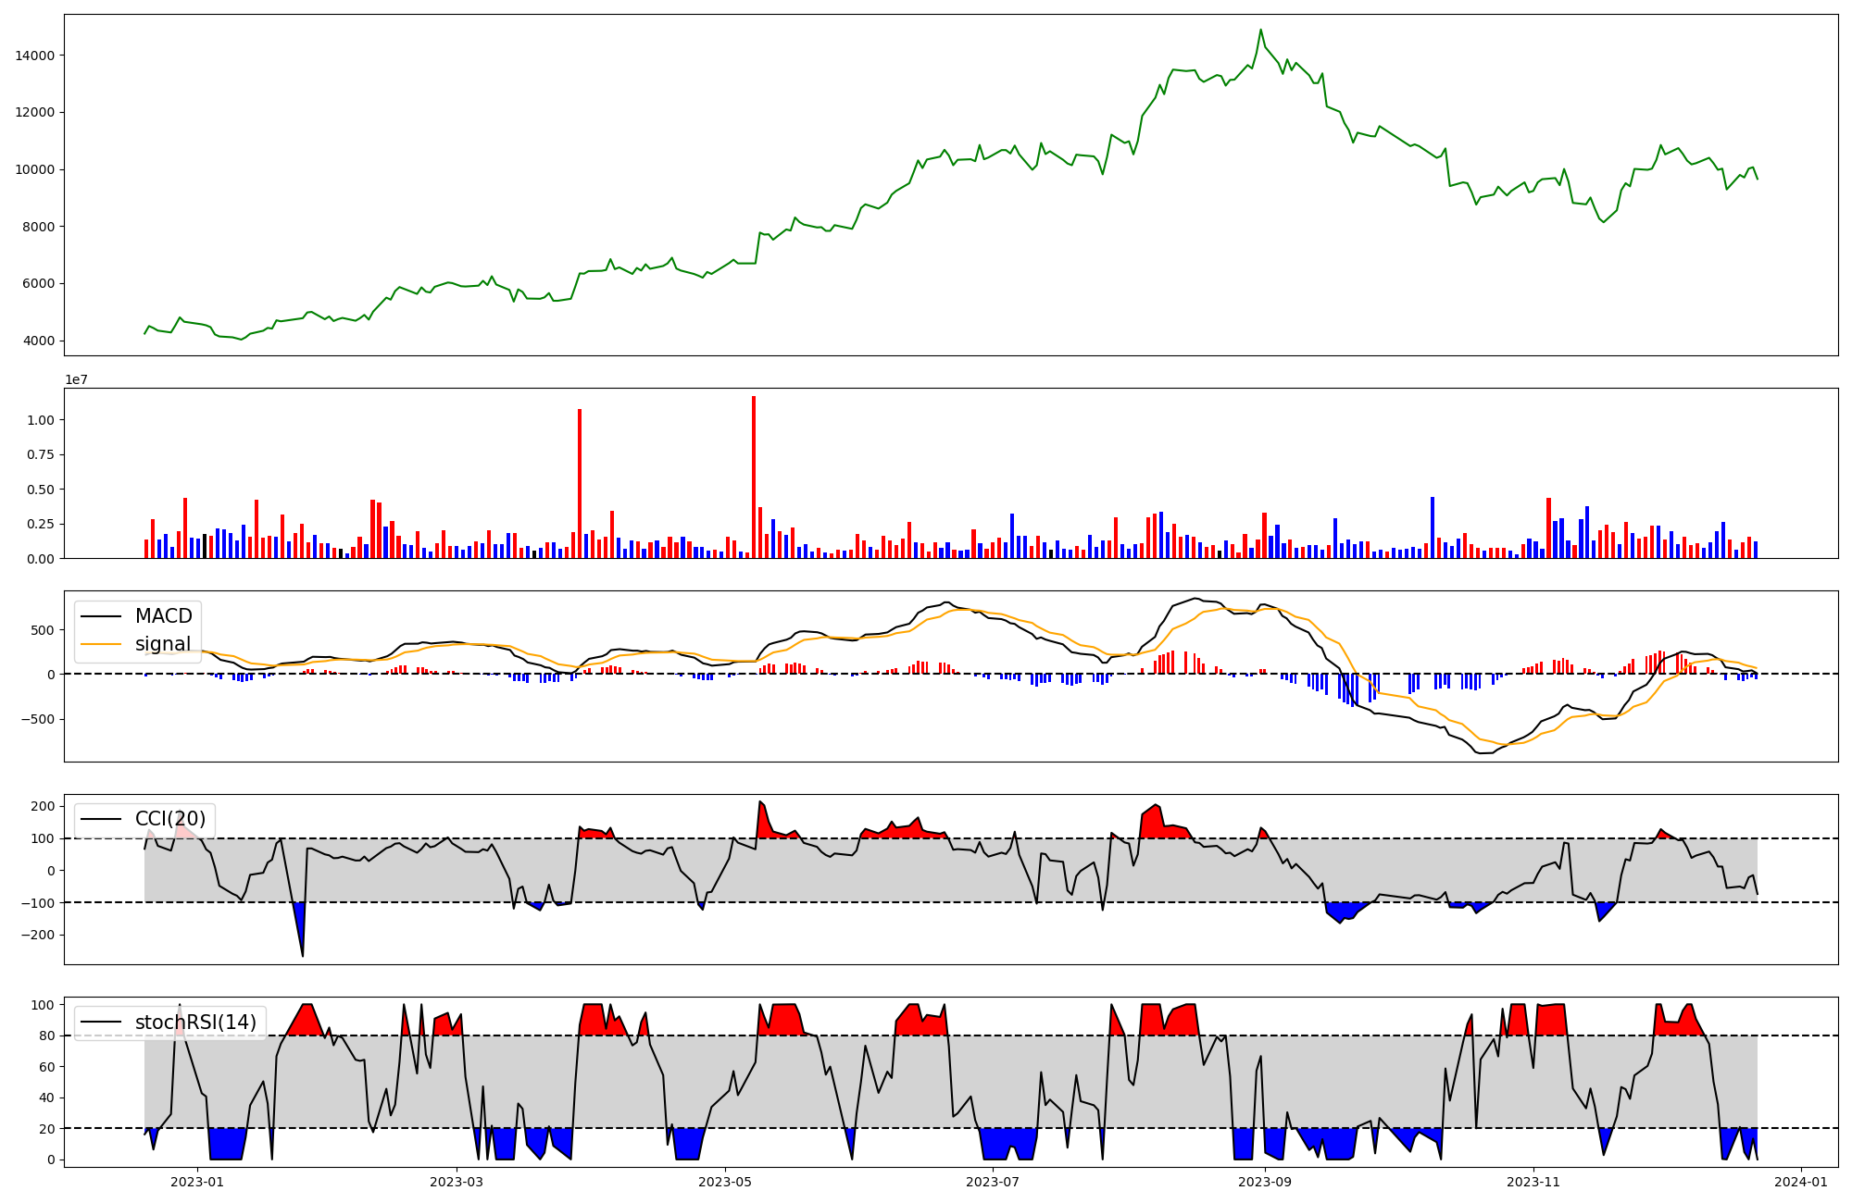Click the 2024-01 date tick label
Screen dimensions: 1852x1203
point(1801,1182)
